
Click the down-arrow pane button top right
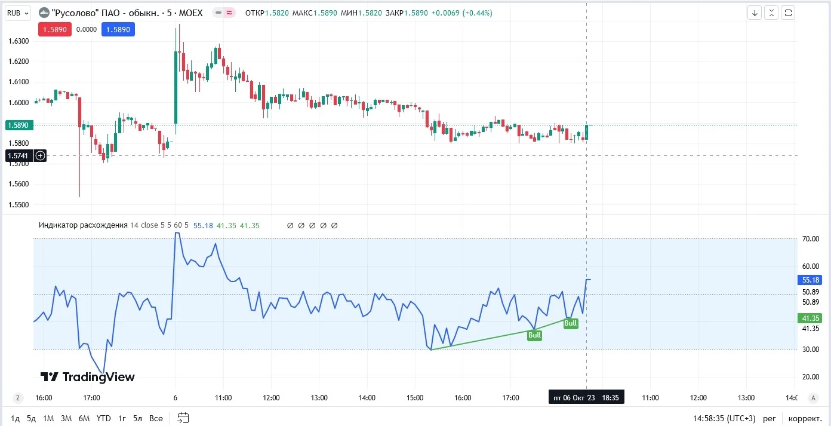(x=755, y=13)
